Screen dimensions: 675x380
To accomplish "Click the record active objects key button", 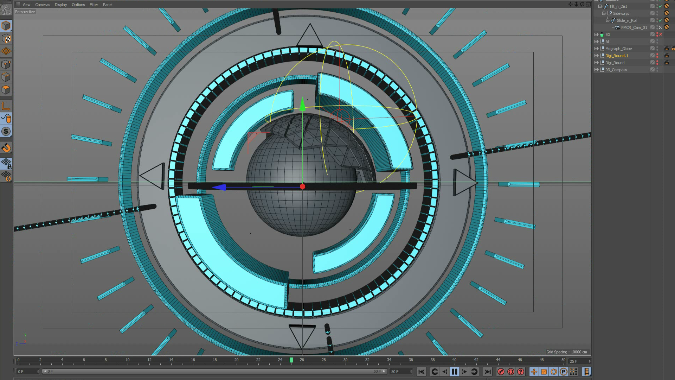I will point(501,372).
